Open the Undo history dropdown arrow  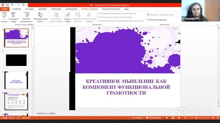click(x=15, y=5)
